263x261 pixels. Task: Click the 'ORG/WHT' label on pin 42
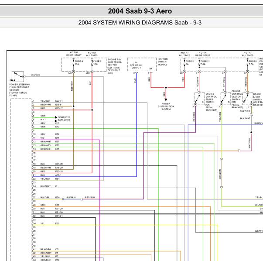(x=46, y=253)
